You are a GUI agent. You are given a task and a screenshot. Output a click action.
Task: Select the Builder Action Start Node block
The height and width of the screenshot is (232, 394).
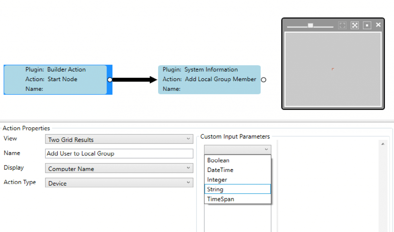[56, 80]
